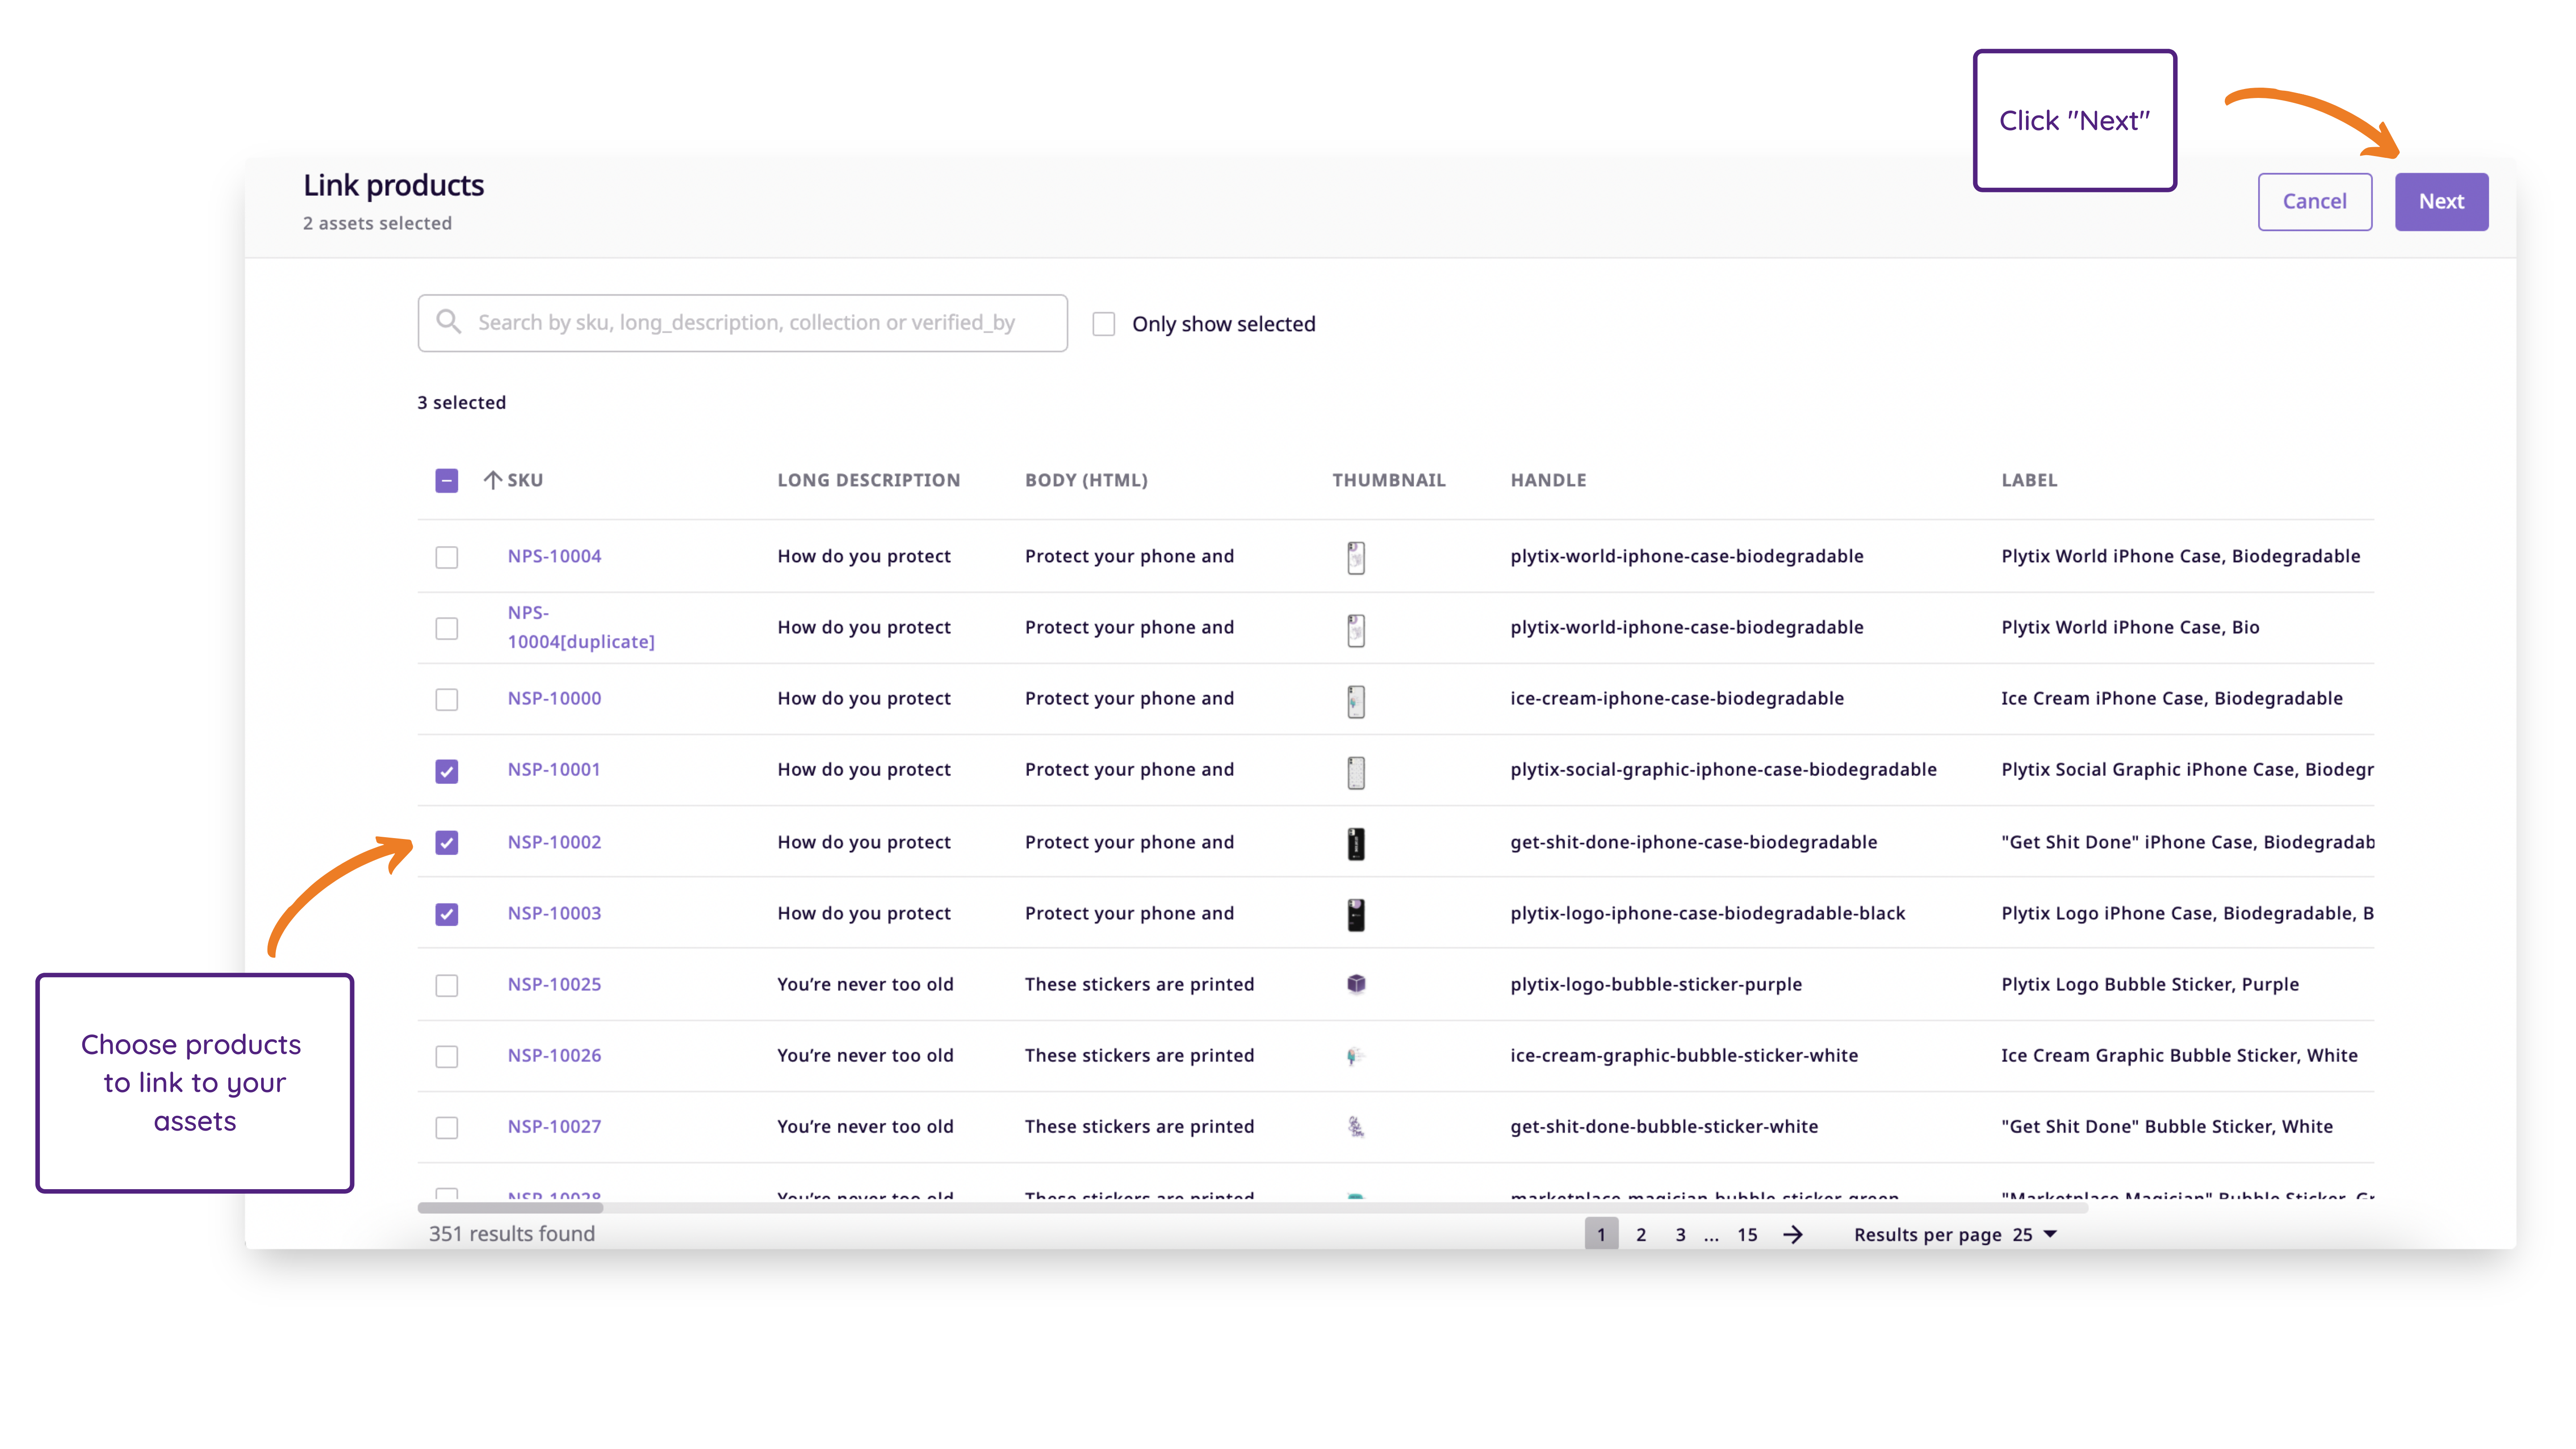Click handle ice-cream-graphic-bubble-sticker-white
The height and width of the screenshot is (1449, 2576).
pos(1684,1055)
